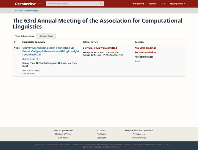Expand Show details for submission 1164
This screenshot has height=150, width=198.
click(x=28, y=74)
